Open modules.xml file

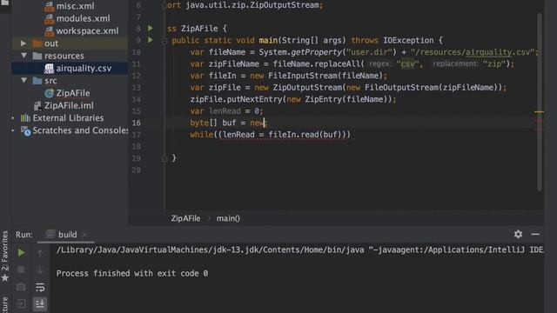tap(83, 18)
